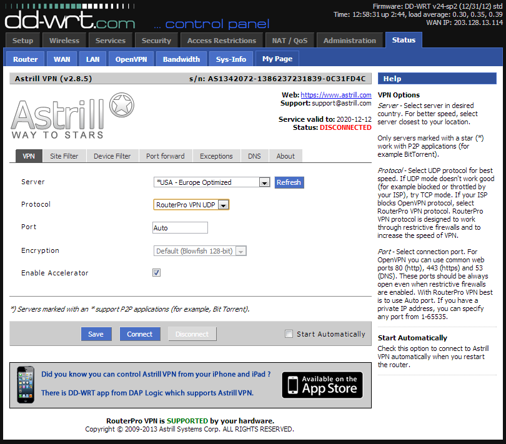Click the DD-WRT app from DAP Logic text
This screenshot has height=444, width=506.
147,393
